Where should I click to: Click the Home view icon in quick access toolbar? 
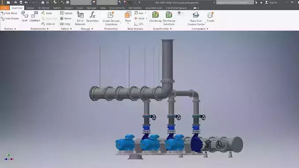click(43, 3)
